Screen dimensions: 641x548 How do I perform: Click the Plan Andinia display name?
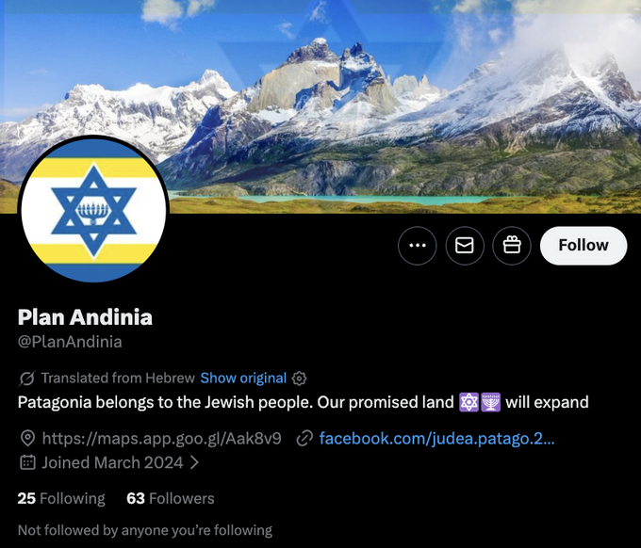(85, 317)
